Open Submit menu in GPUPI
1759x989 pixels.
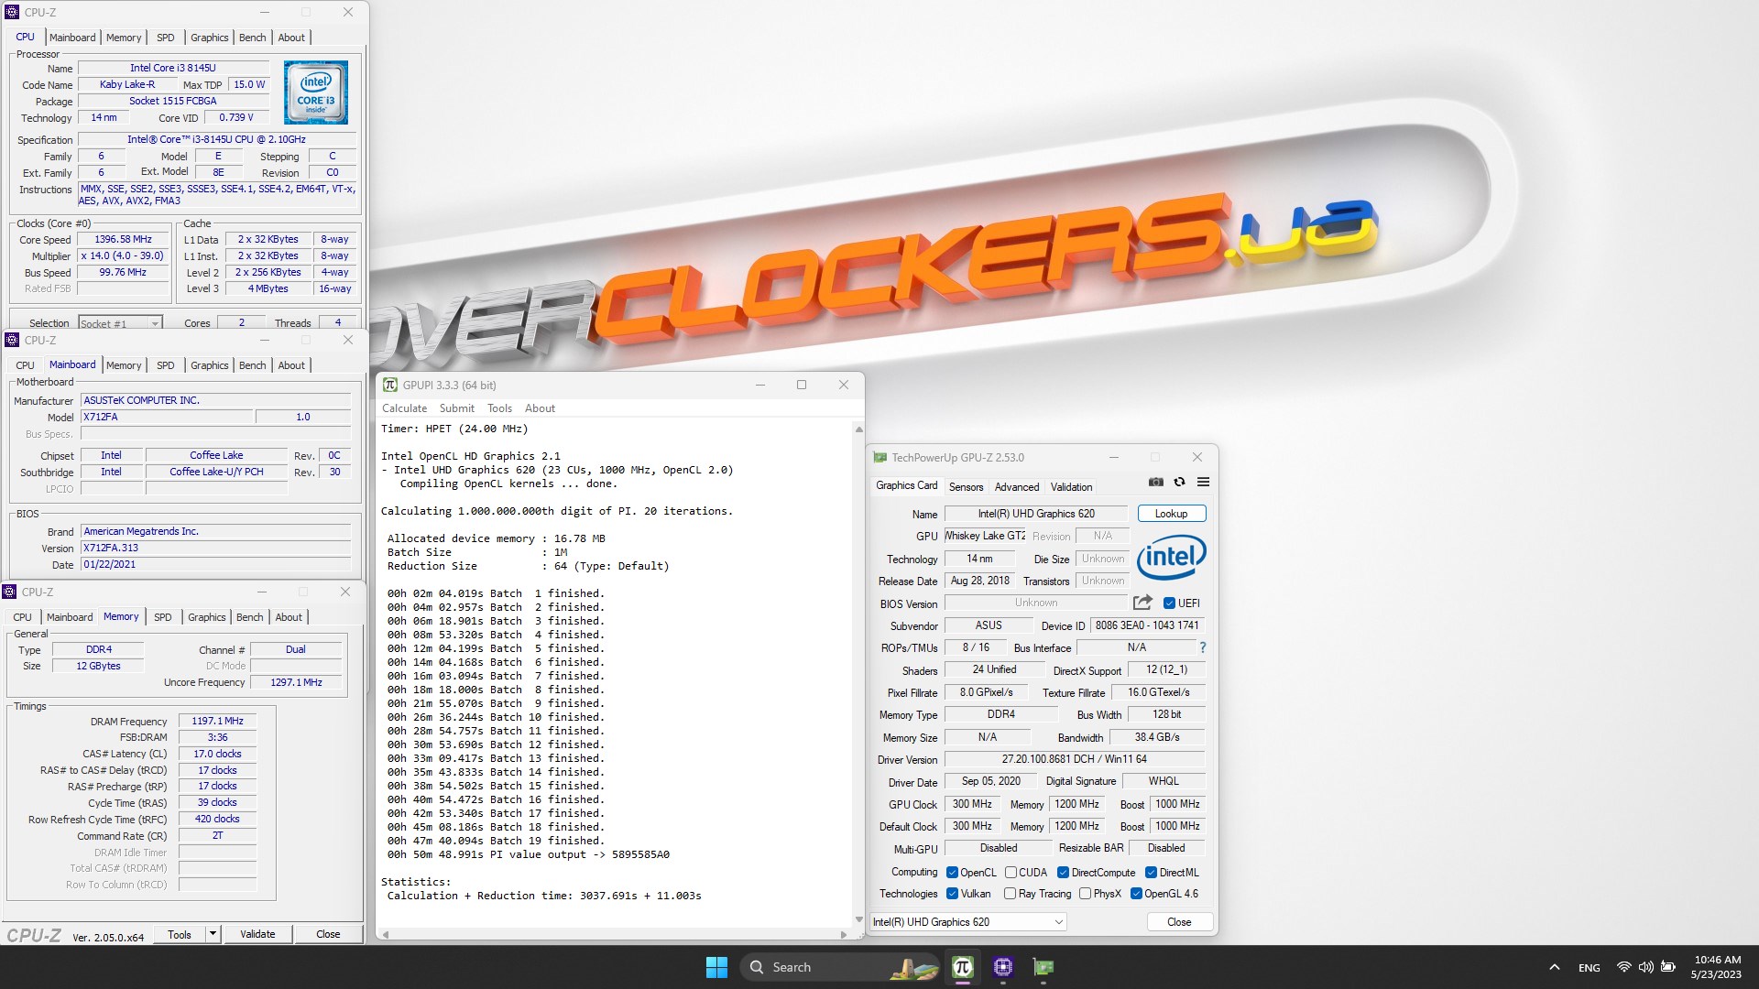[456, 408]
